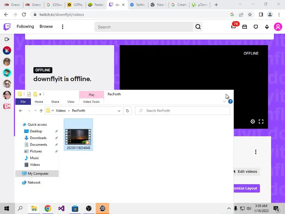The width and height of the screenshot is (285, 214).
Task: Click the Explorer properties checkmark quick-access icon
Action: click(x=29, y=94)
